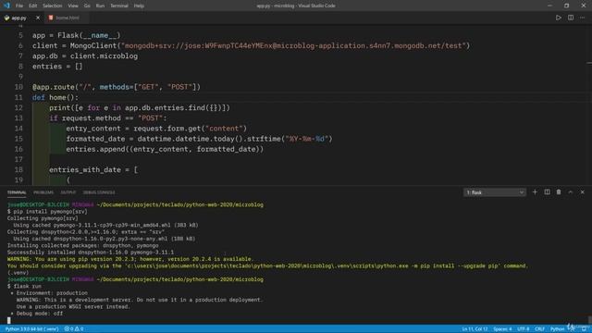Click the MongoDB connection string text
The width and height of the screenshot is (592, 333).
(x=292, y=45)
